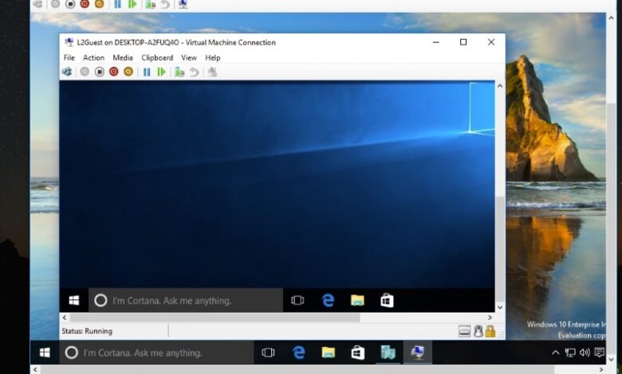Screen dimensions: 622x374
Task: Click the left arrow of L2Guest horizontal scrollbar
Action: click(x=65, y=318)
